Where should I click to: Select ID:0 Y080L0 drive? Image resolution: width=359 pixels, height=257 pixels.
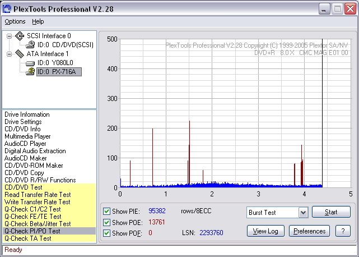[55, 63]
